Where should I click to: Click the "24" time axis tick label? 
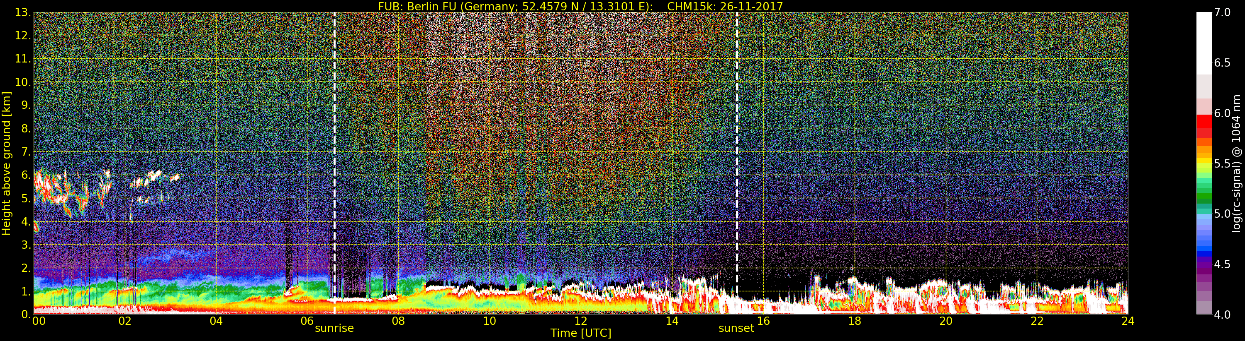(1128, 321)
